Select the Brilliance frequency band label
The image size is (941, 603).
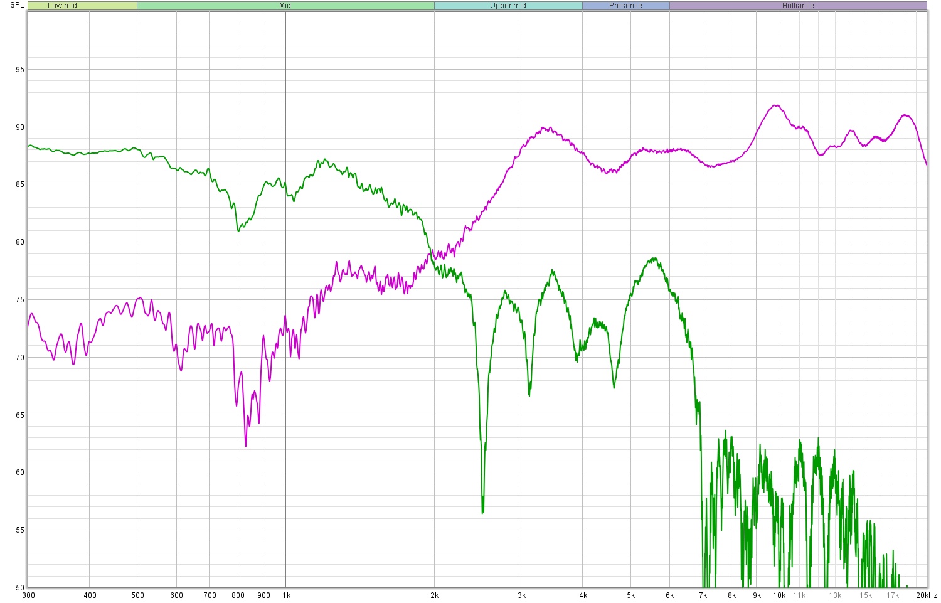(798, 6)
